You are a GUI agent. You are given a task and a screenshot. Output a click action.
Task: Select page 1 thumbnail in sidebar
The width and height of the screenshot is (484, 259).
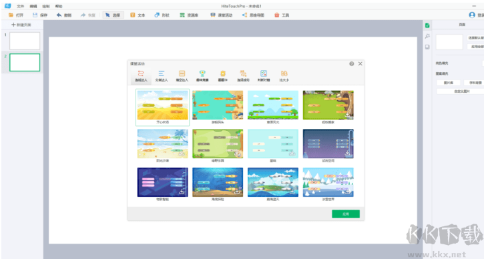[25, 41]
